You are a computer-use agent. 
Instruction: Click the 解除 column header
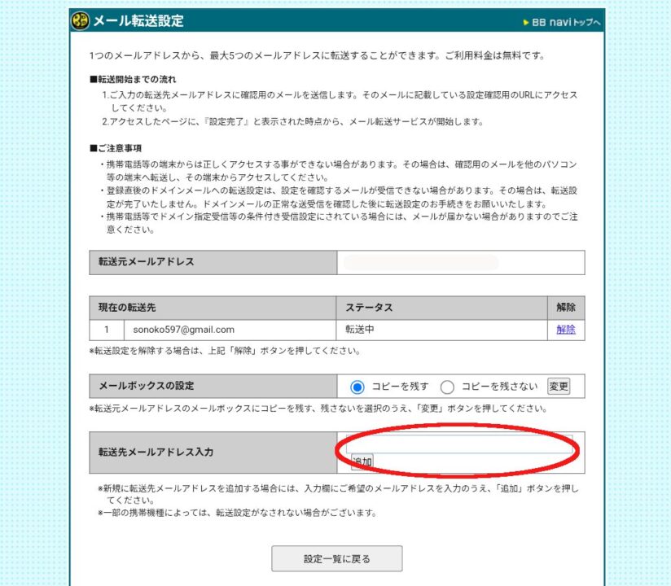coord(566,308)
